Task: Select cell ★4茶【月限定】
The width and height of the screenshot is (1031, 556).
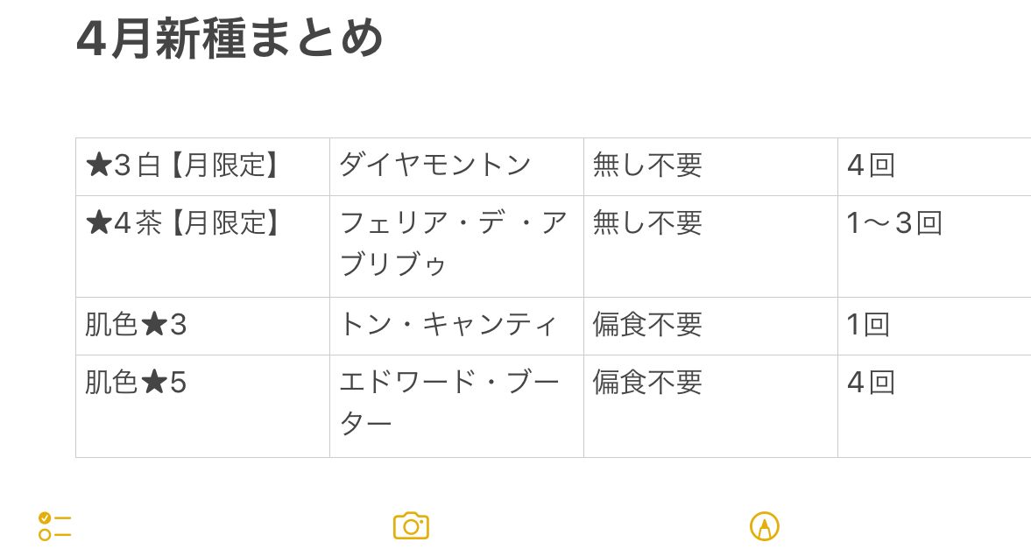Action: (202, 246)
